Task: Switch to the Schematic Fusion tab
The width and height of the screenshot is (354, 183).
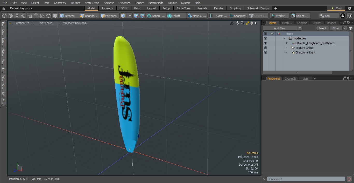Action: (x=258, y=8)
